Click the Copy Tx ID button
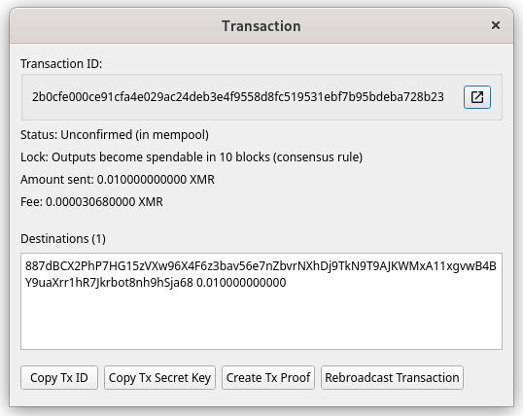 pyautogui.click(x=59, y=378)
